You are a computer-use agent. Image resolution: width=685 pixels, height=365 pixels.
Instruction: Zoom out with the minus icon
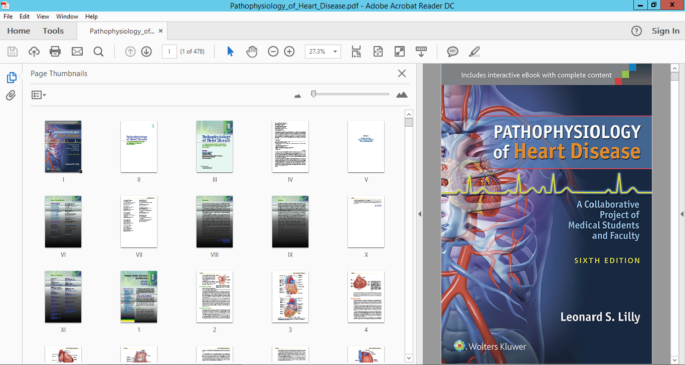point(273,52)
